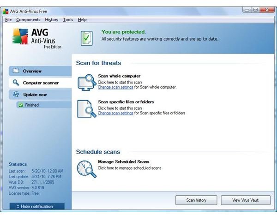Click the 'Schedule scans' heading
The width and height of the screenshot is (277, 215).
point(98,152)
